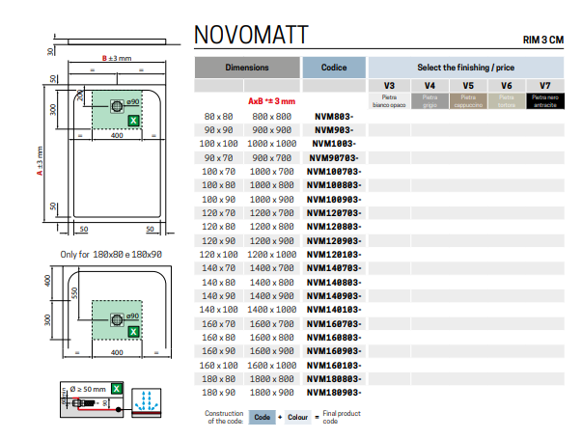Click the green X icon in lower tray diagram
582x439 pixels.
tap(134, 332)
